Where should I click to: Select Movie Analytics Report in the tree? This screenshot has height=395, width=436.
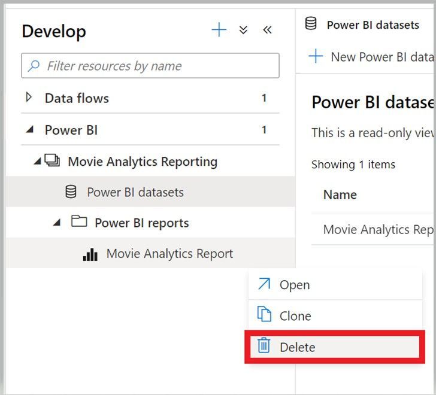169,254
